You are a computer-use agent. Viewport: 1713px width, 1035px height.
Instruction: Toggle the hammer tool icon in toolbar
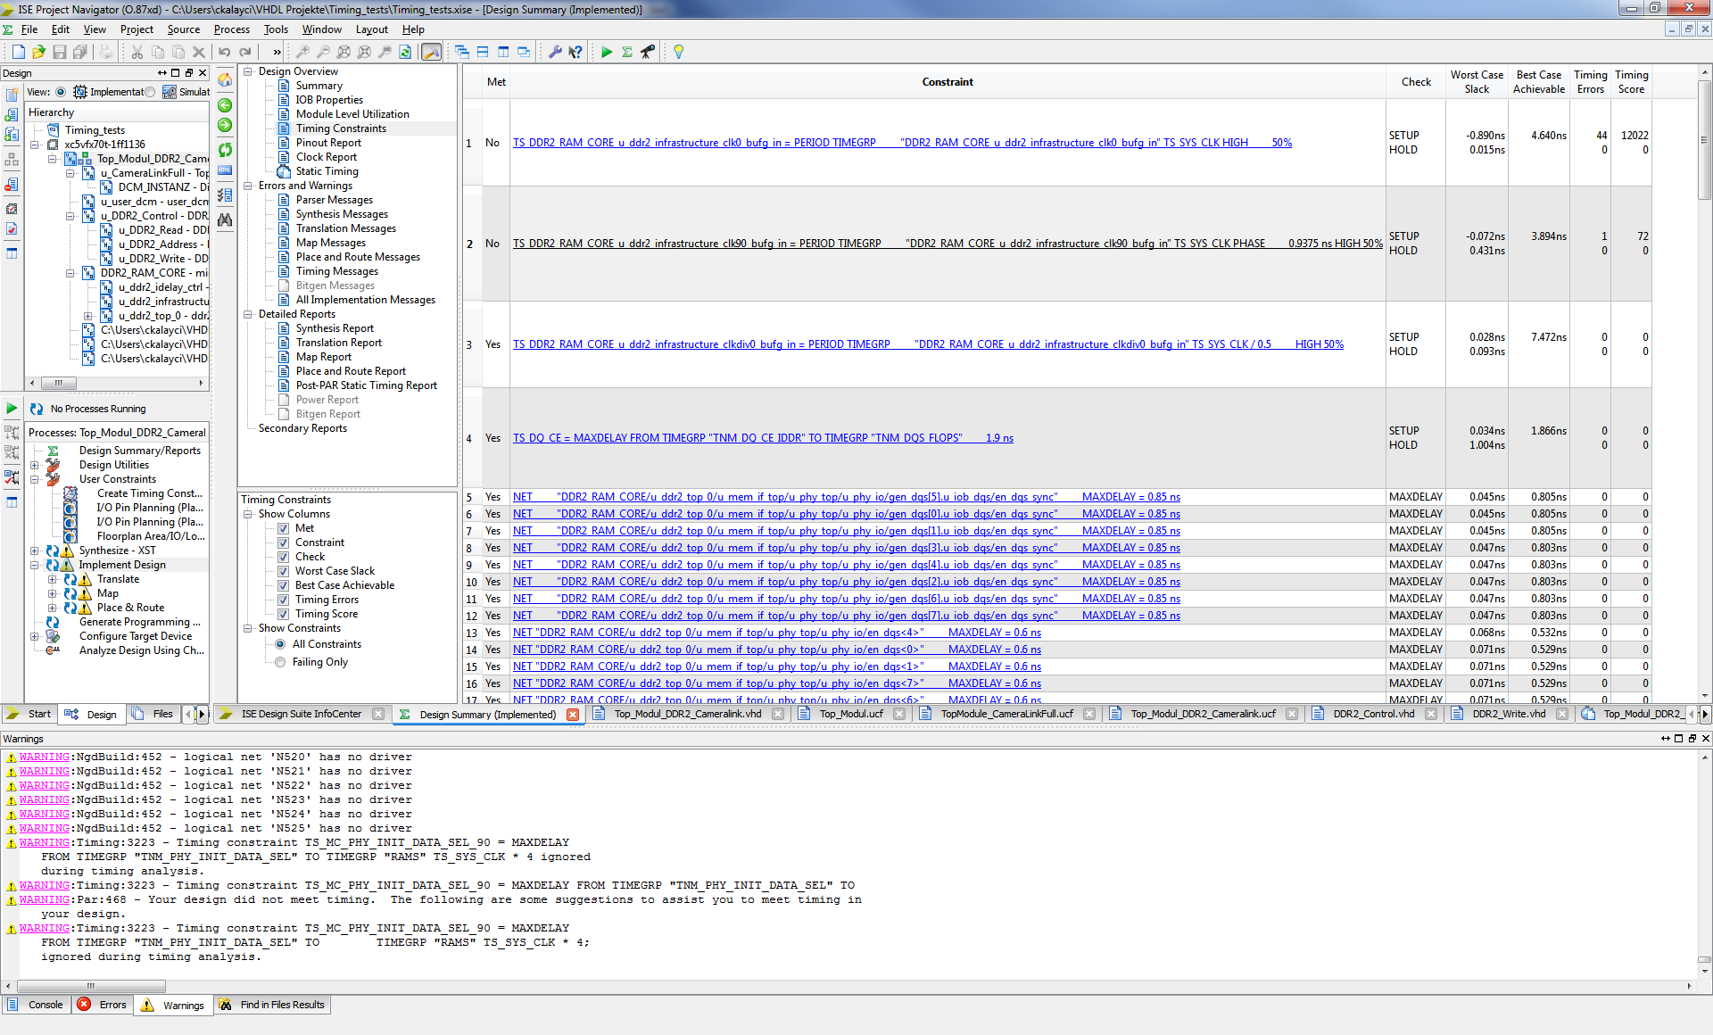click(x=431, y=52)
